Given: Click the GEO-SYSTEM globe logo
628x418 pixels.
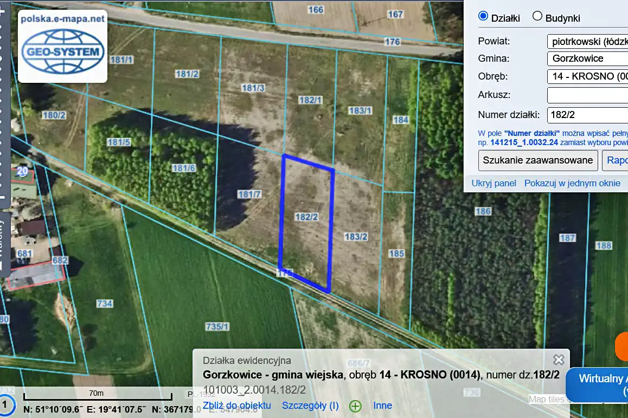Looking at the screenshot, I should point(62,52).
